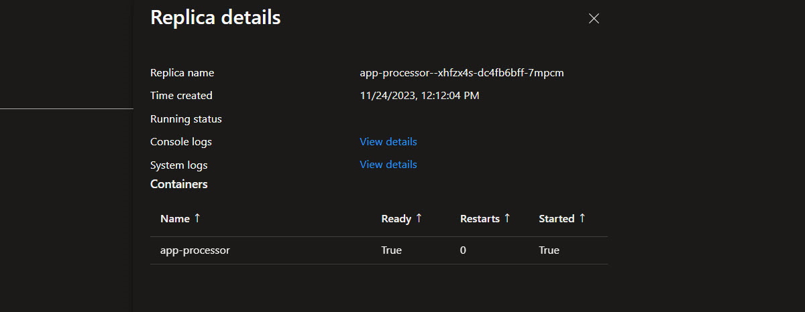Screen dimensions: 805x312
Task: Click the Containers section heading
Action: click(x=178, y=184)
